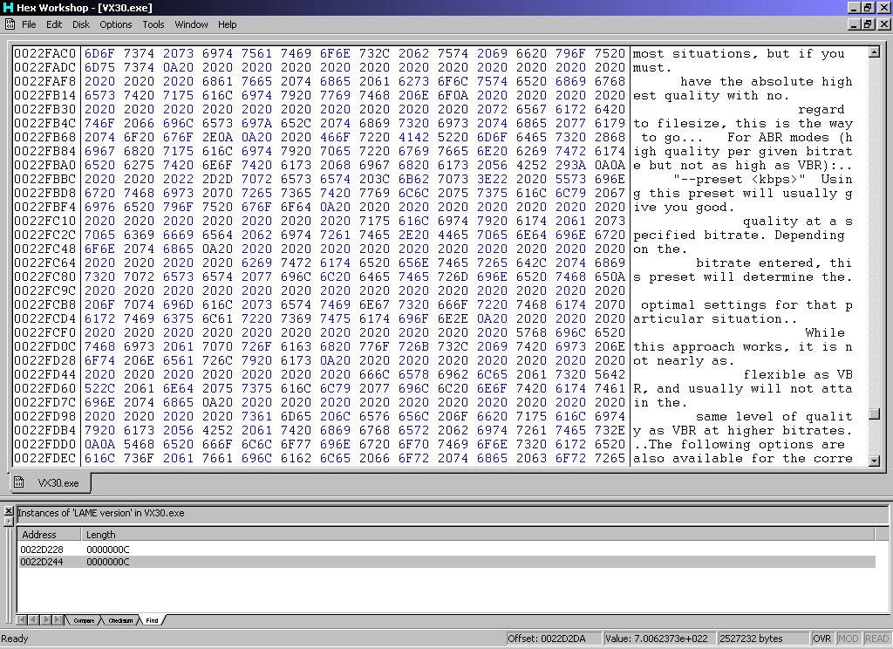Select the result row at address 0022D244
This screenshot has height=649, width=893.
[447, 562]
